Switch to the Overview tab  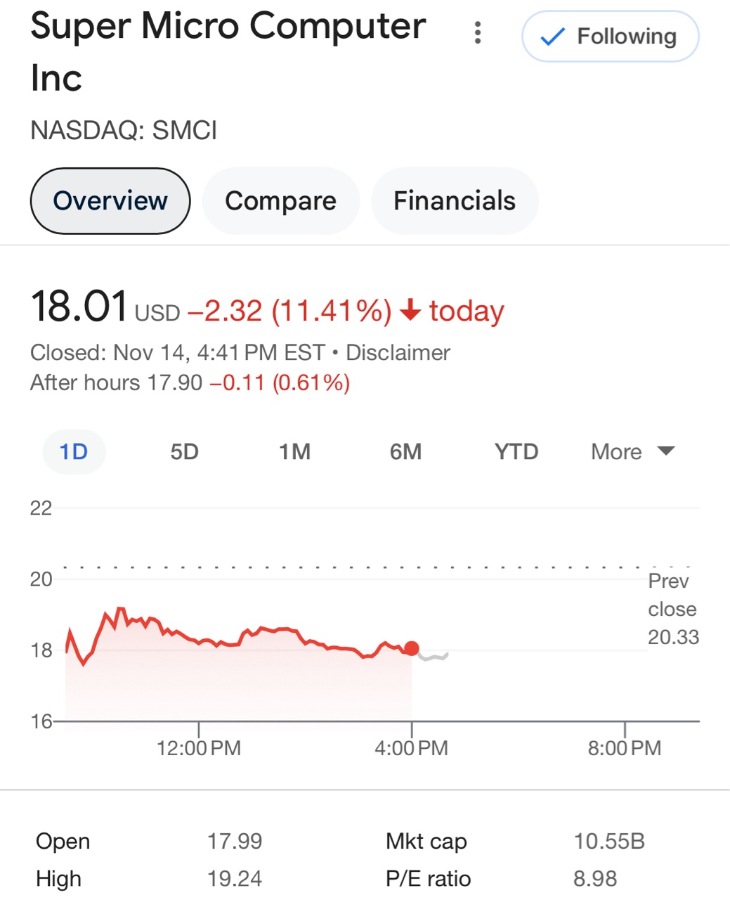click(110, 201)
